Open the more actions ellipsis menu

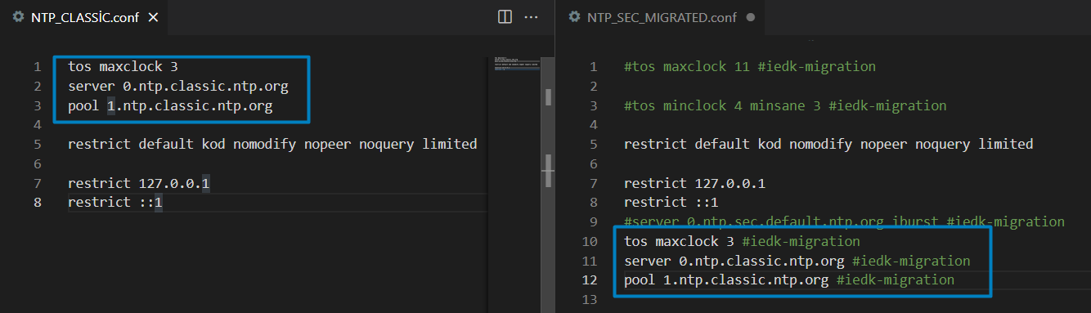pos(531,16)
